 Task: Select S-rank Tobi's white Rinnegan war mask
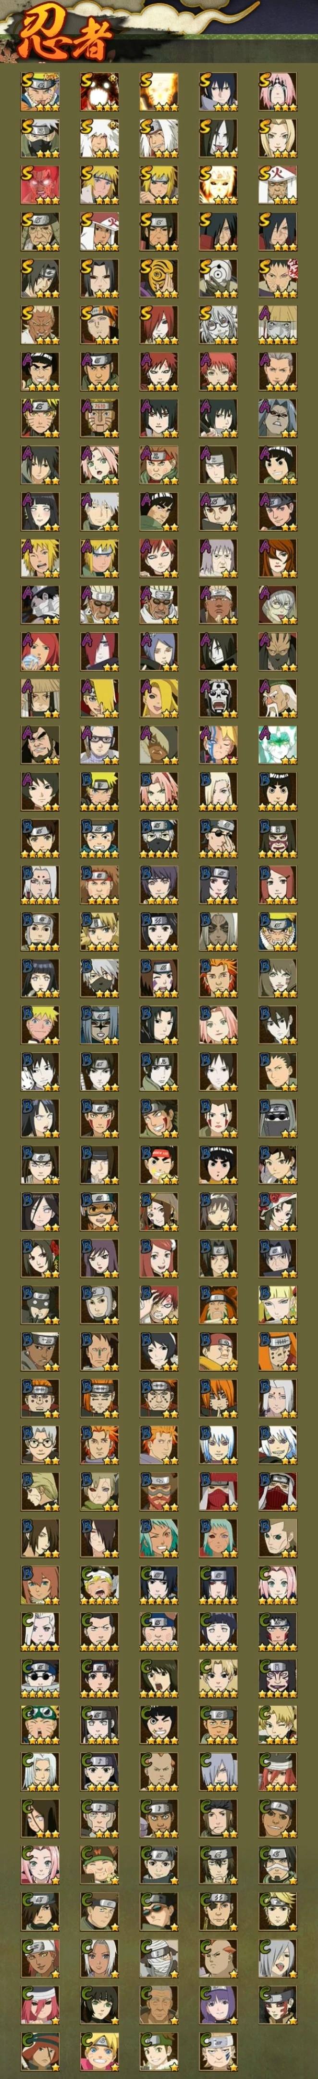[x=218, y=279]
